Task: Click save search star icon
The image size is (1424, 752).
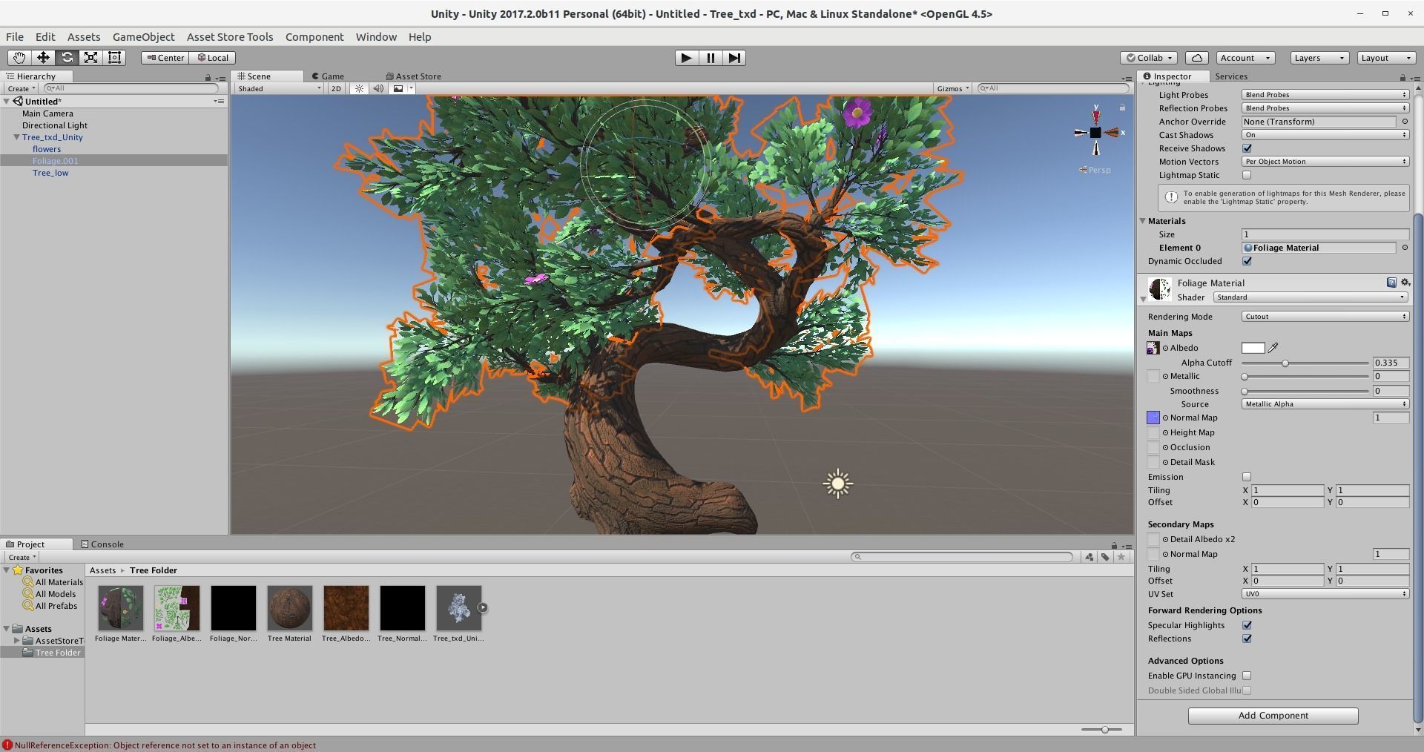Action: 1121,557
